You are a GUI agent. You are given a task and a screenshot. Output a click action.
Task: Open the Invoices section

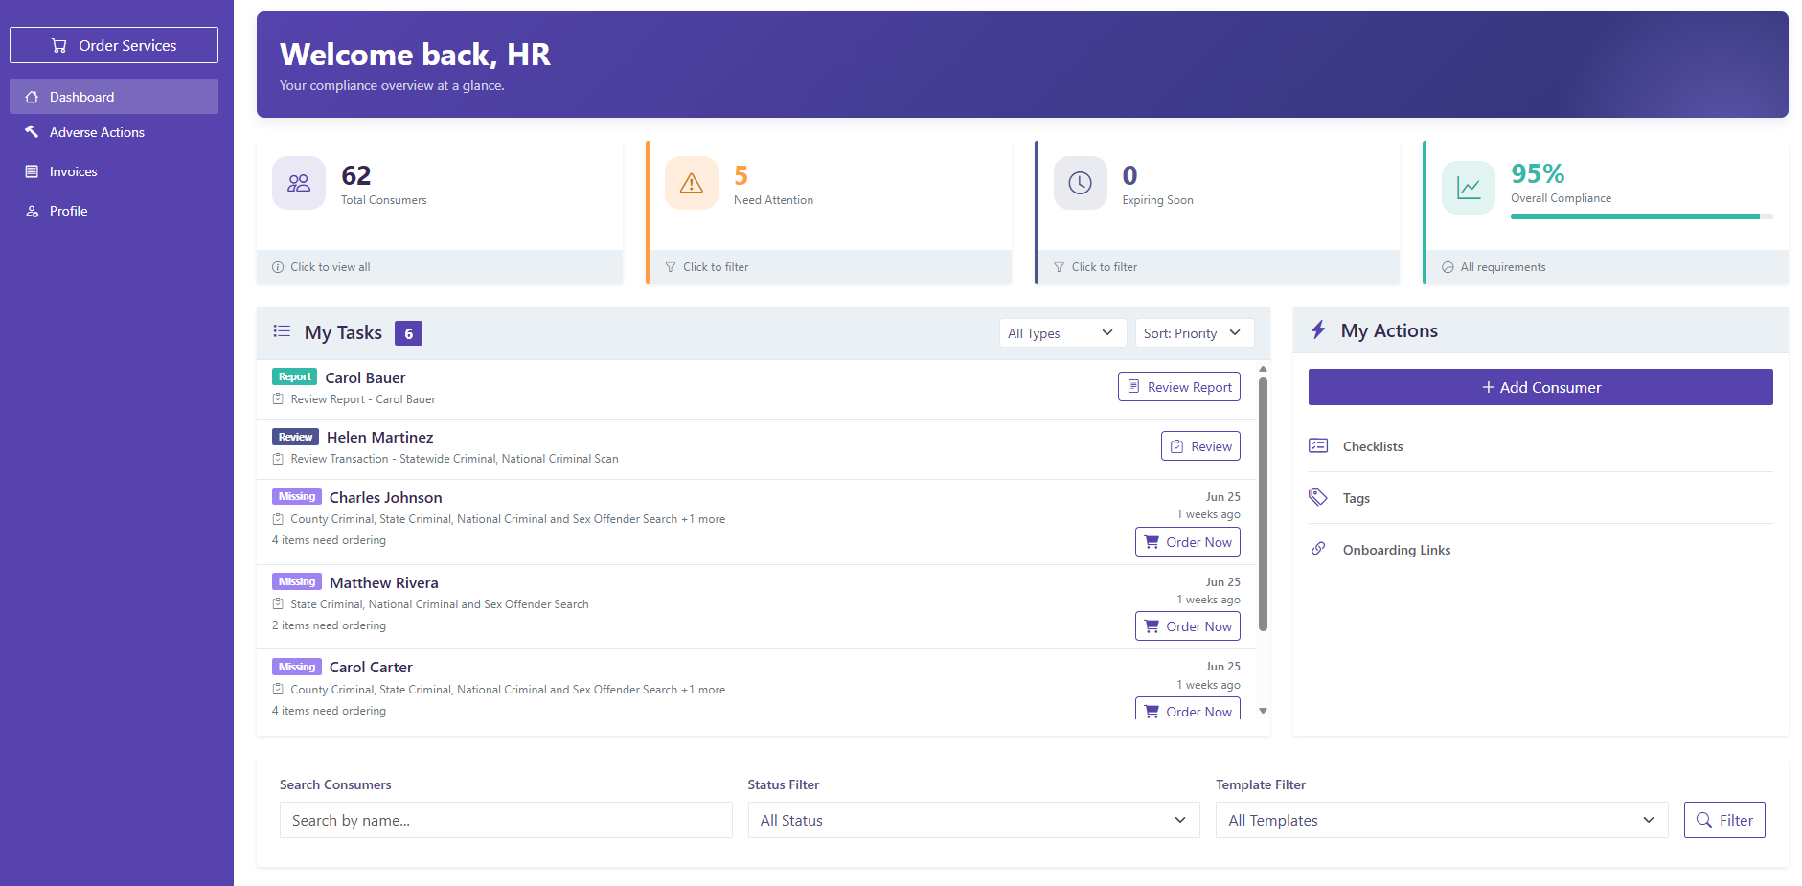tap(114, 171)
